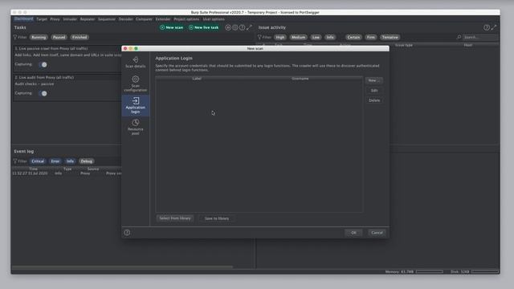514x289 pixels.
Task: Open Resource pool section in dialog sidebar
Action: click(136, 127)
